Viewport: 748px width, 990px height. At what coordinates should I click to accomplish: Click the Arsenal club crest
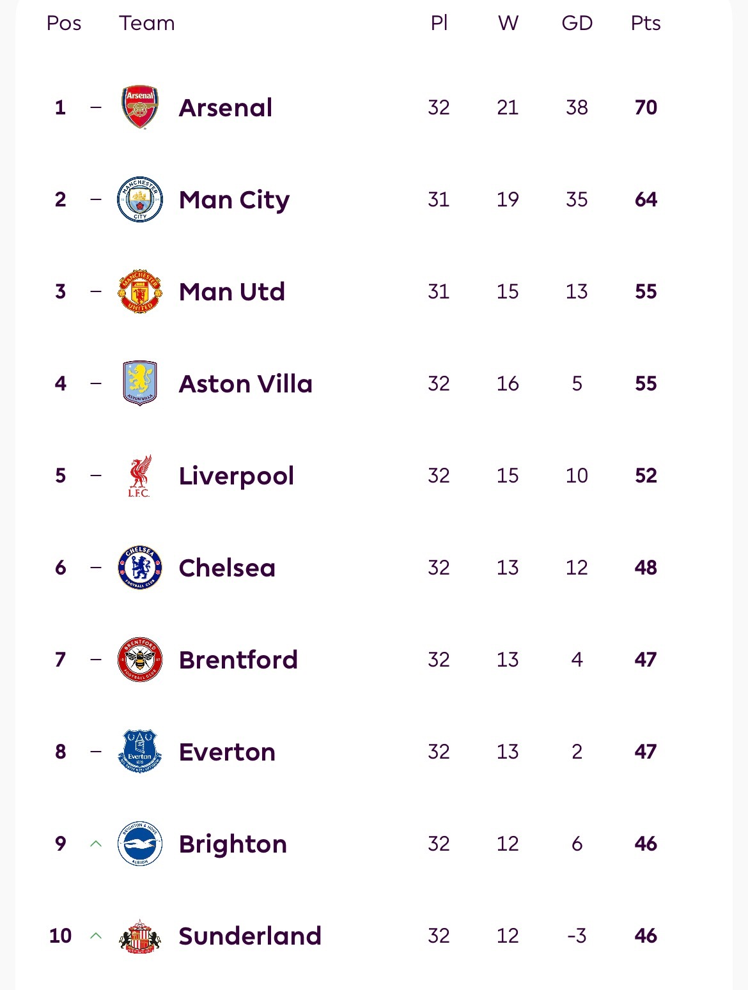[x=140, y=107]
